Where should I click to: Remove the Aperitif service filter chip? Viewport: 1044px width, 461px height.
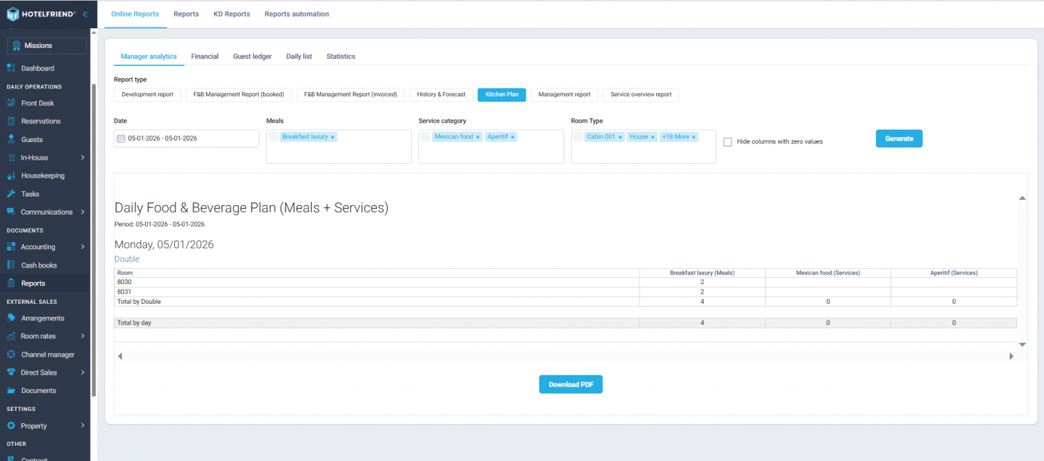tap(513, 136)
